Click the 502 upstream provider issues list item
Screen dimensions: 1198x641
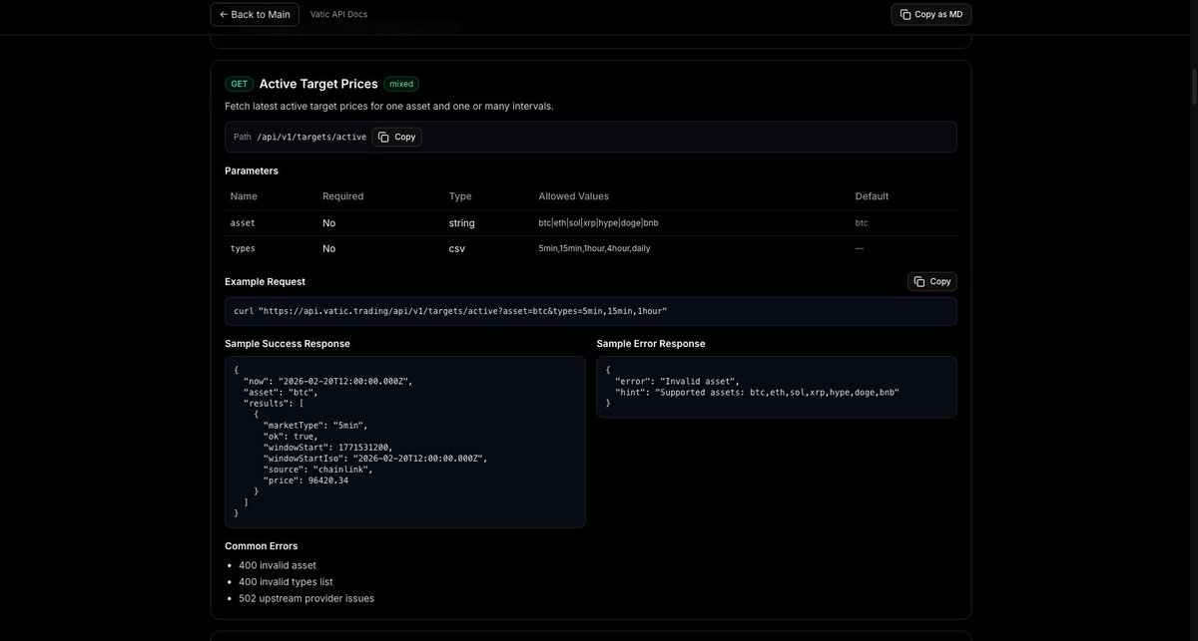click(x=306, y=597)
